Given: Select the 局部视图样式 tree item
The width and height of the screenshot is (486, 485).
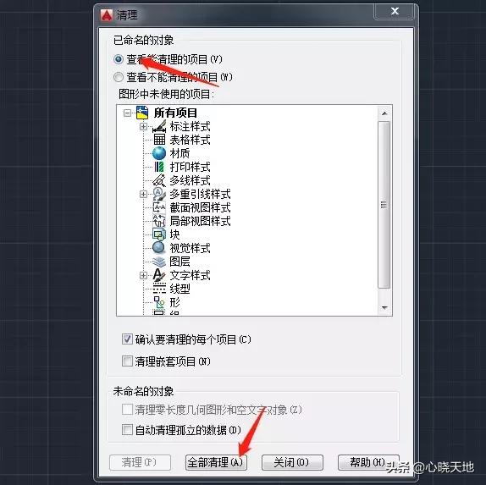Looking at the screenshot, I should [x=200, y=221].
